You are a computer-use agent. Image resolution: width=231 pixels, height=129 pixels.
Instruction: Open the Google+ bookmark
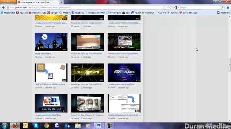click(x=53, y=13)
